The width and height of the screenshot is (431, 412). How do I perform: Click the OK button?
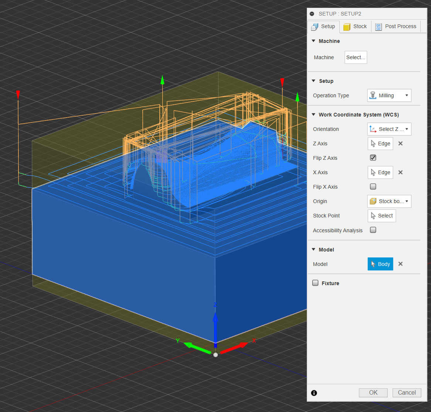tap(373, 393)
